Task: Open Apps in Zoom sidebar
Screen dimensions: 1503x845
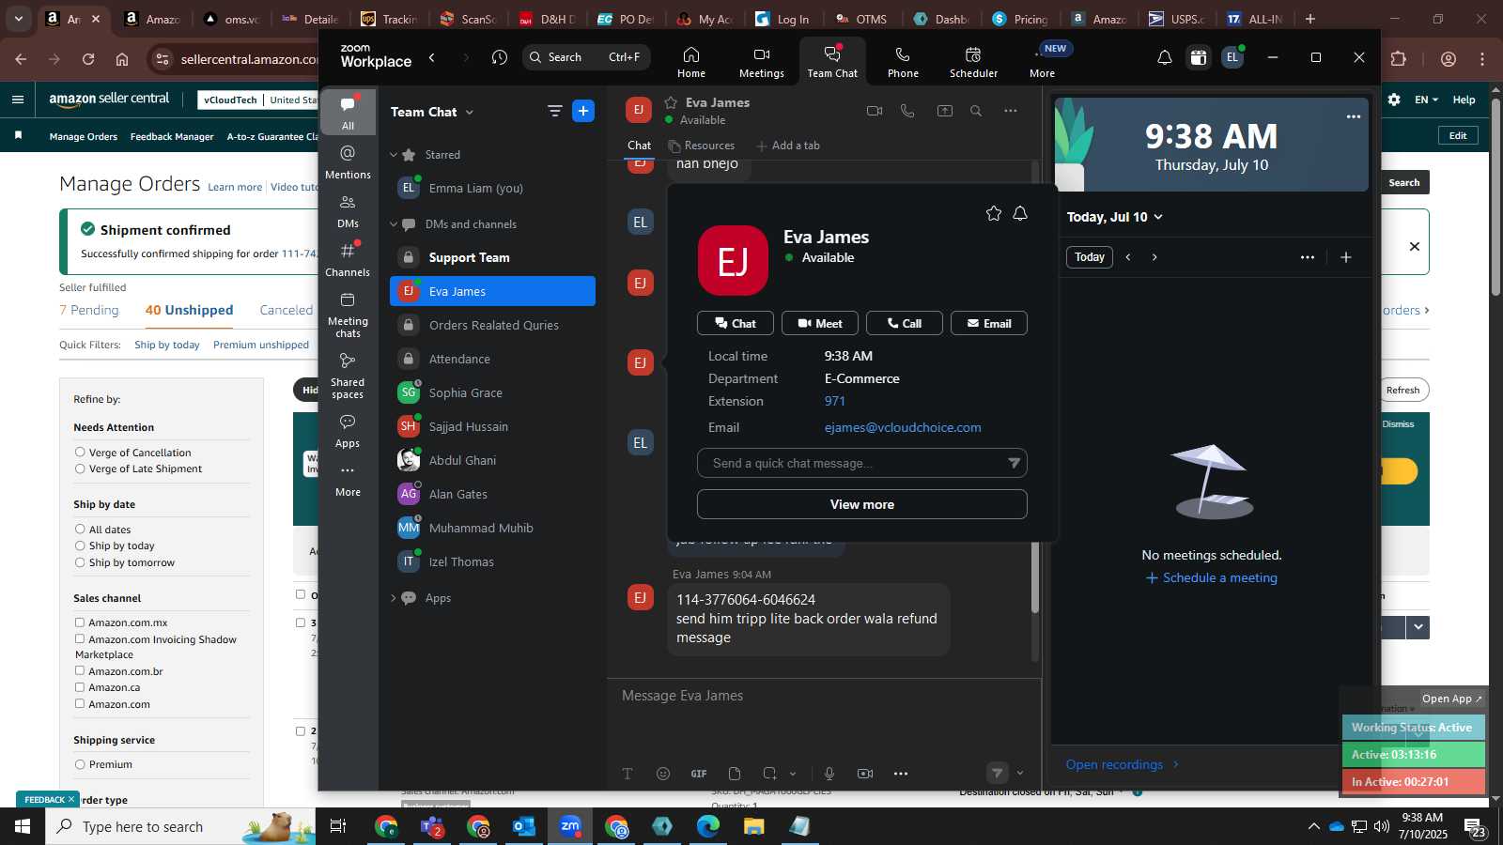Action: click(348, 431)
